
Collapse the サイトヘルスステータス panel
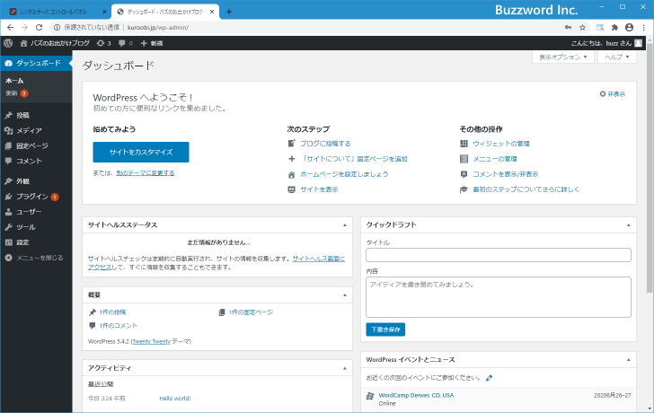pos(345,224)
